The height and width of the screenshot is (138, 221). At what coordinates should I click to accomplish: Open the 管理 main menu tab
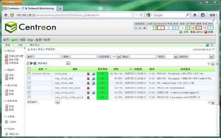click(46, 40)
